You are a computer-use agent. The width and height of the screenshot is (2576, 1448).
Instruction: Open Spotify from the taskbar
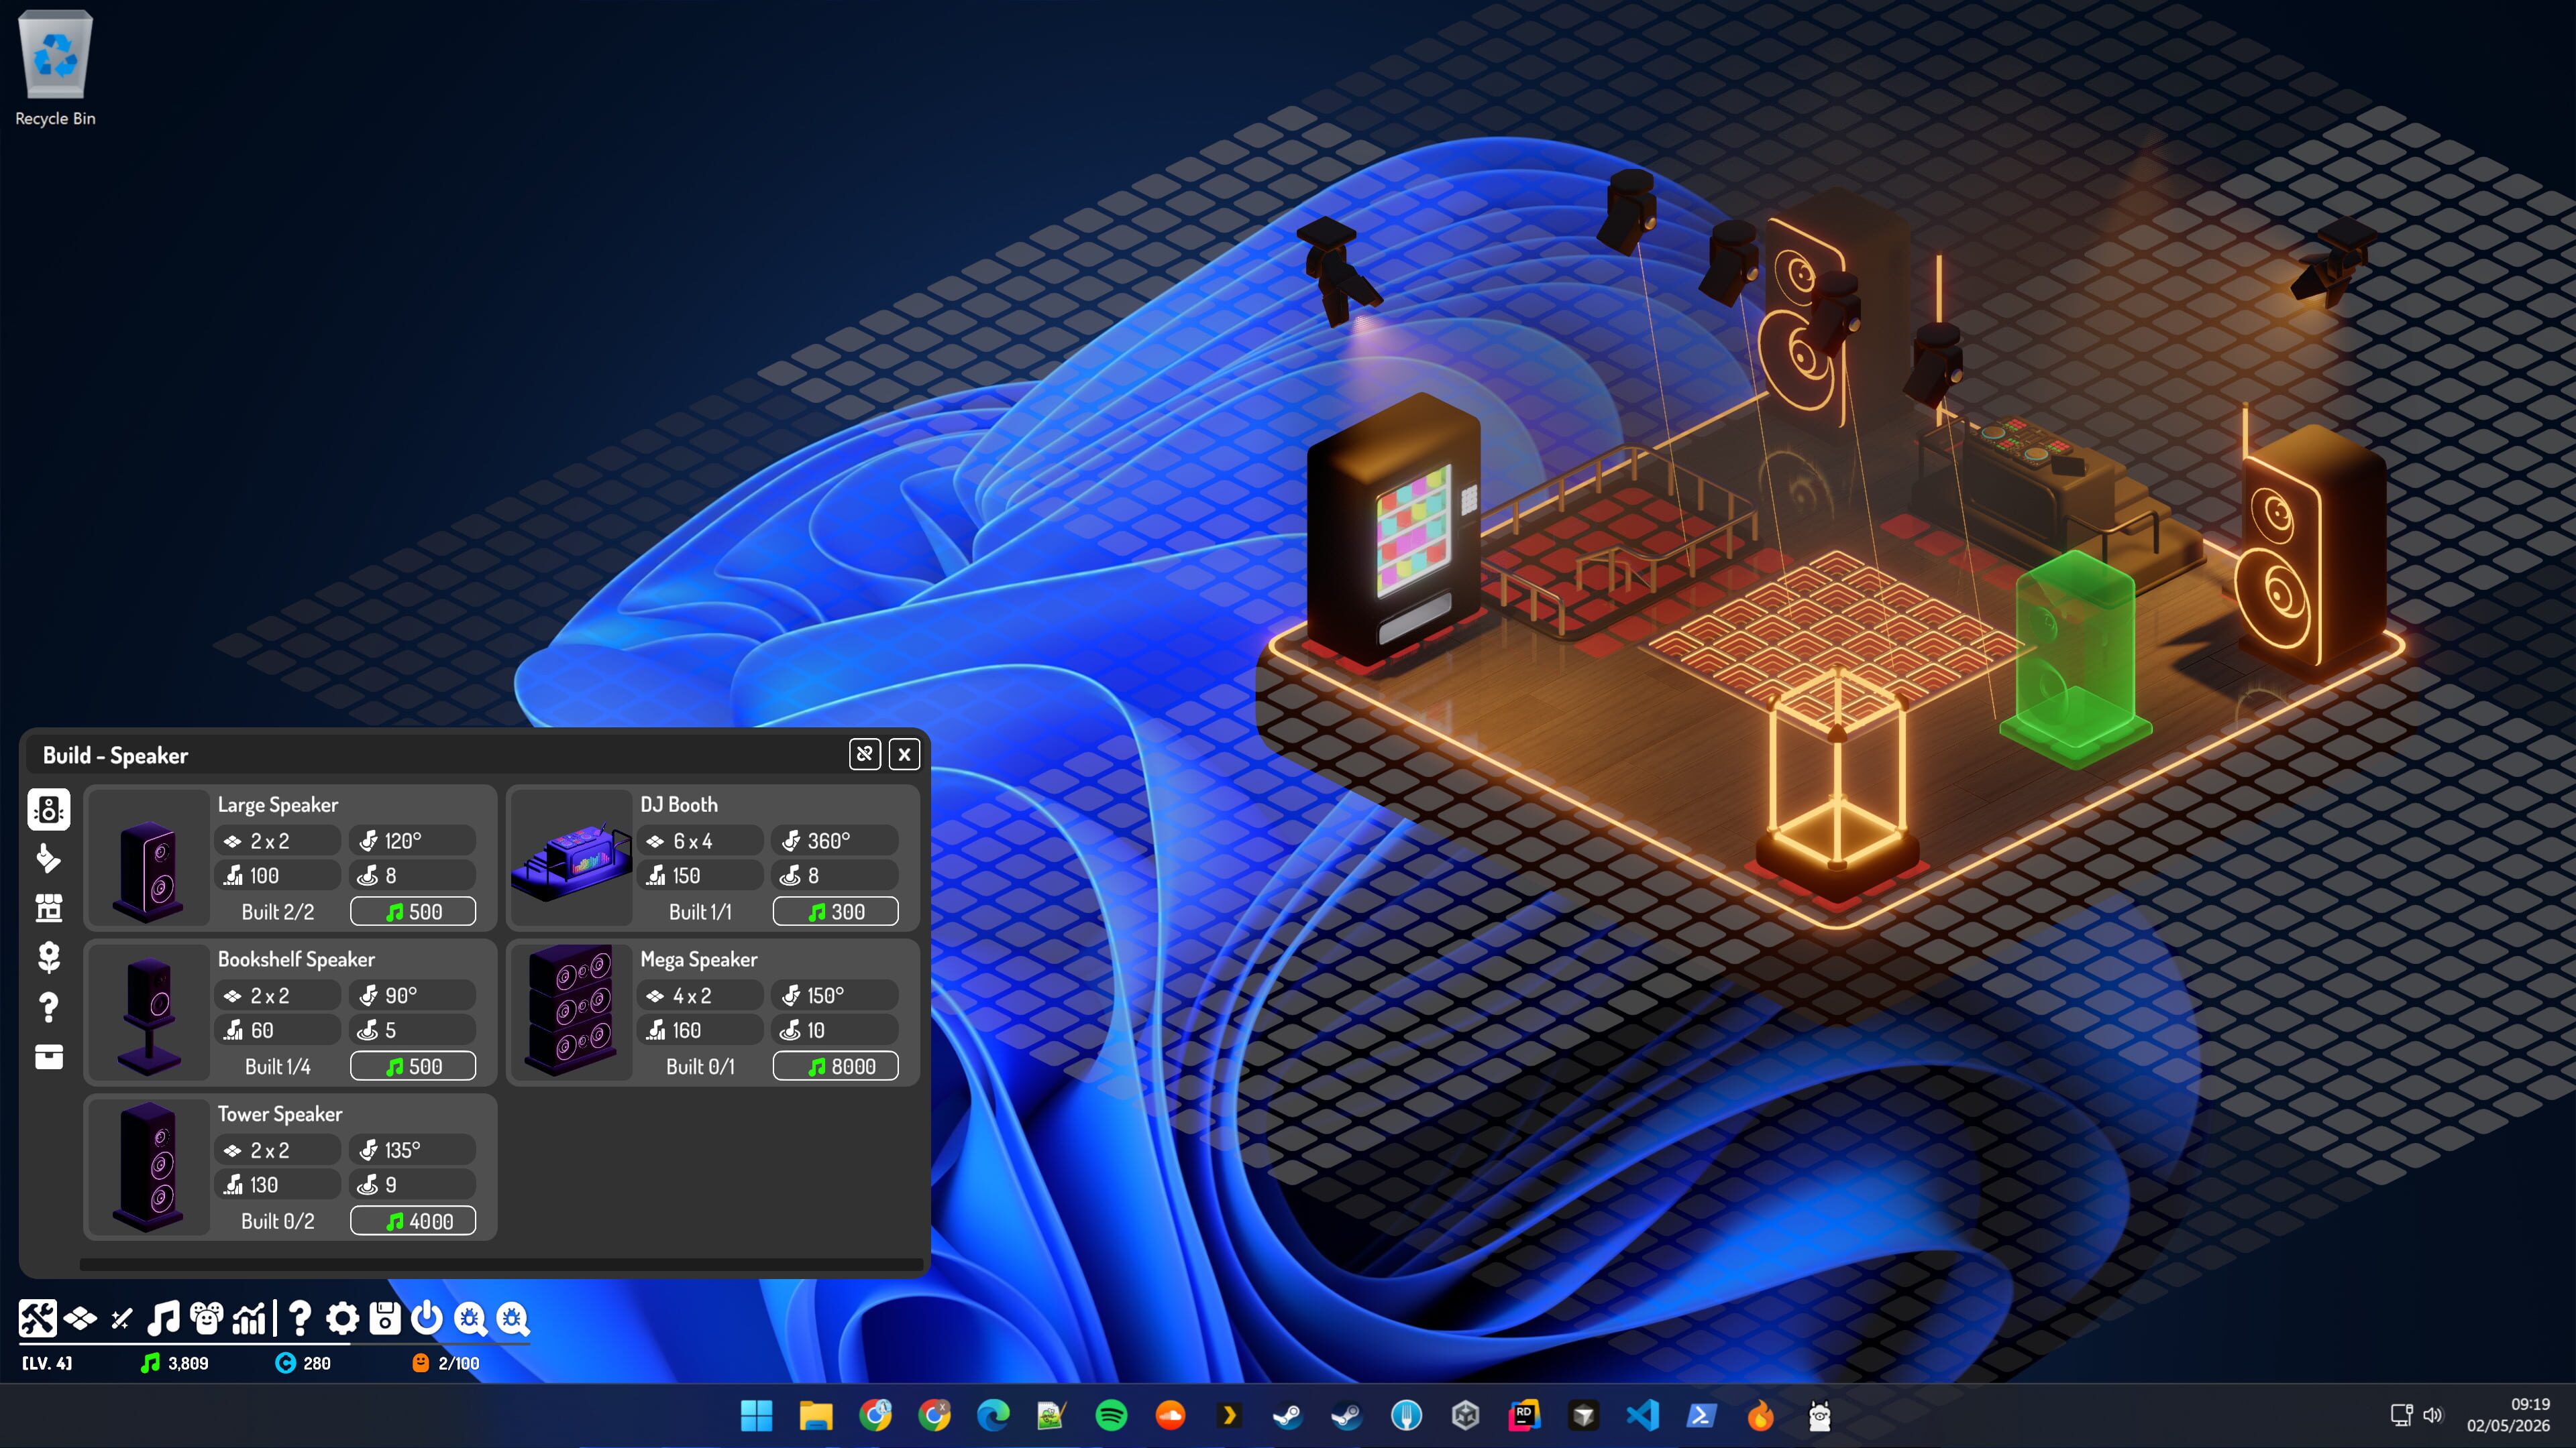pyautogui.click(x=1111, y=1415)
